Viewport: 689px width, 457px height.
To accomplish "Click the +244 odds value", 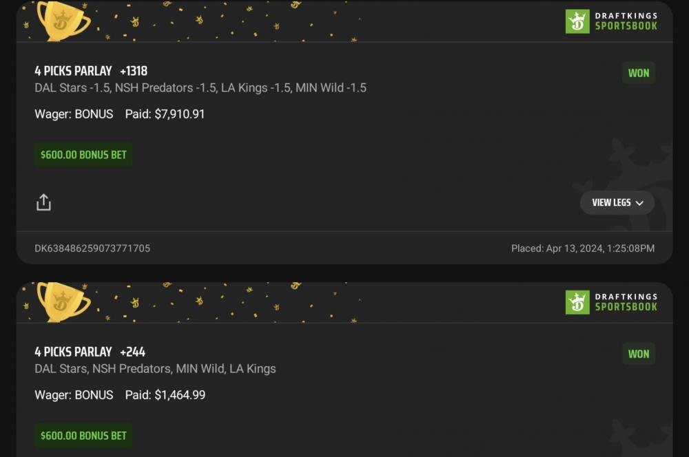I will coord(132,352).
